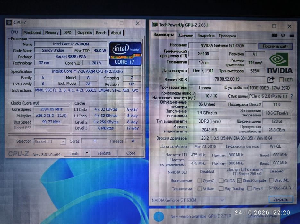Click the Закрыть button in GPU-Z
Viewport: 300px width, 224px height.
tap(280, 199)
